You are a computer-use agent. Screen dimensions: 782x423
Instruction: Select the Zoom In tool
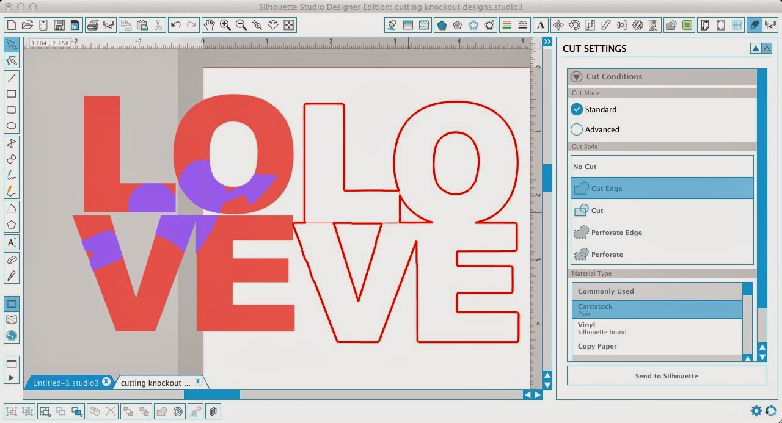225,25
